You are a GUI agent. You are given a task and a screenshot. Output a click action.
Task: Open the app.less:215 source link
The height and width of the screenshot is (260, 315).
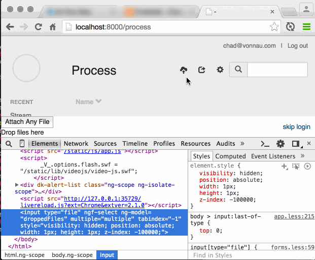click(294, 216)
